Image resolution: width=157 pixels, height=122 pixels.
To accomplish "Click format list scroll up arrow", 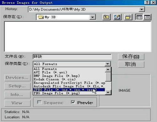I will pyautogui.click(x=108, y=69).
